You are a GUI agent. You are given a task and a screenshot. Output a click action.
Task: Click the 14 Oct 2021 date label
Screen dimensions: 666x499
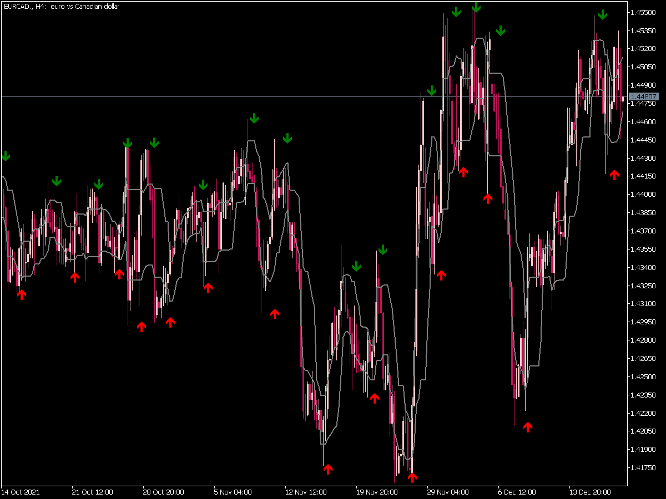pyautogui.click(x=20, y=492)
